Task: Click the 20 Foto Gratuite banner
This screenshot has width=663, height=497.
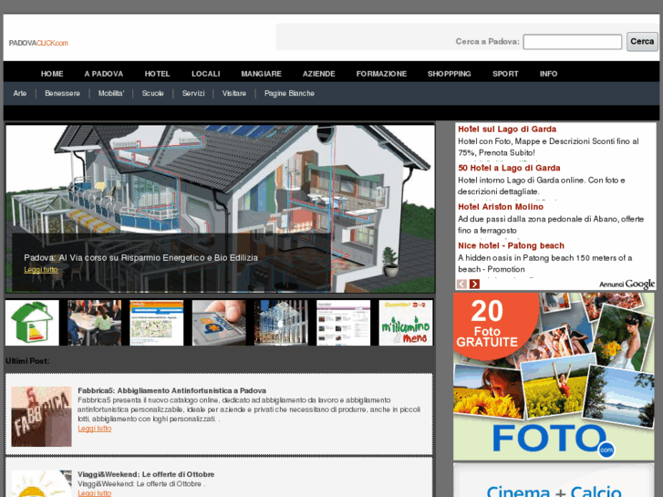Action: pyautogui.click(x=554, y=377)
